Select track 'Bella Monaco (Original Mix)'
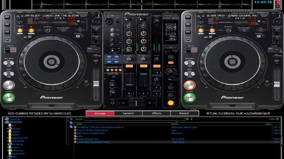This screenshot has height=159, width=284. 91,133
